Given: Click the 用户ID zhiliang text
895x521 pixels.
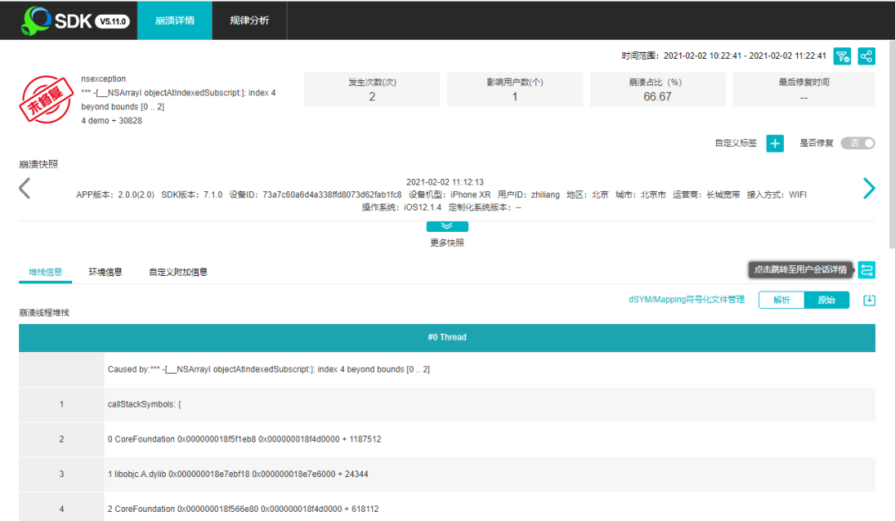Looking at the screenshot, I should [529, 195].
